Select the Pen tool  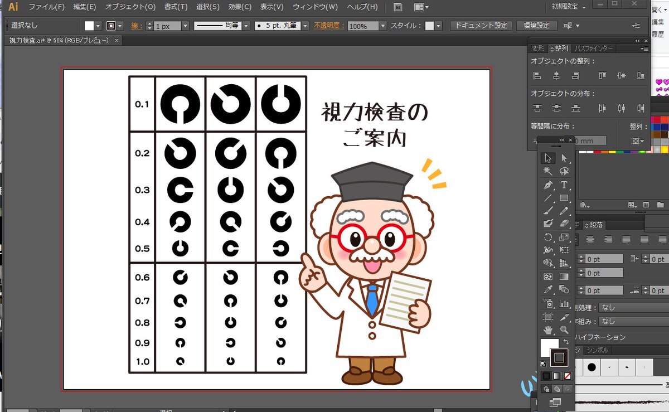[x=549, y=185]
